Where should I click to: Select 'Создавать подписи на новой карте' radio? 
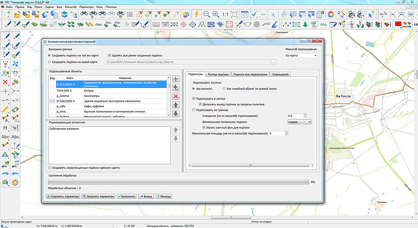(49, 62)
